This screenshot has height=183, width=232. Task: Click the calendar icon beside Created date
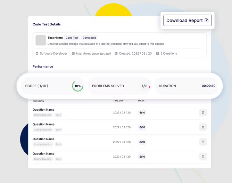(116, 54)
